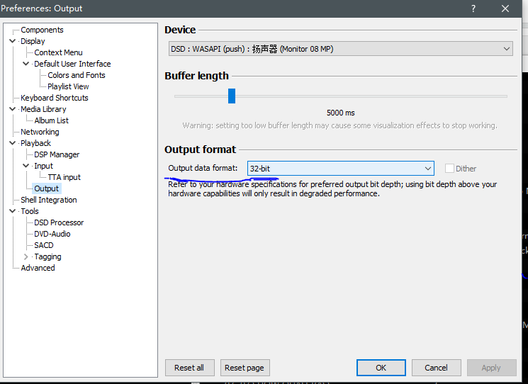
Task: Collapse the Input tree node
Action: click(26, 166)
